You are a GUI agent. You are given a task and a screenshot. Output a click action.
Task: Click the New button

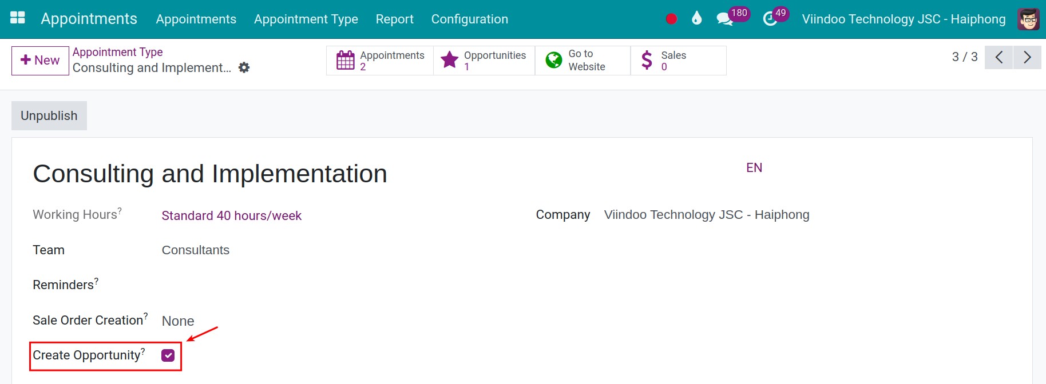[x=40, y=61]
